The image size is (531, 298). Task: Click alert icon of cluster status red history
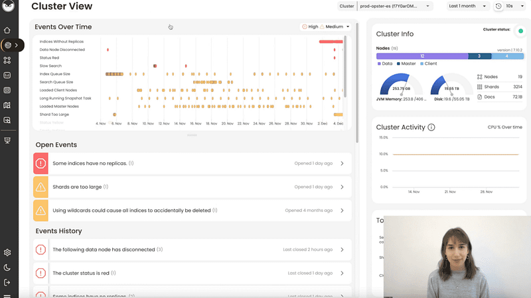[x=40, y=273]
